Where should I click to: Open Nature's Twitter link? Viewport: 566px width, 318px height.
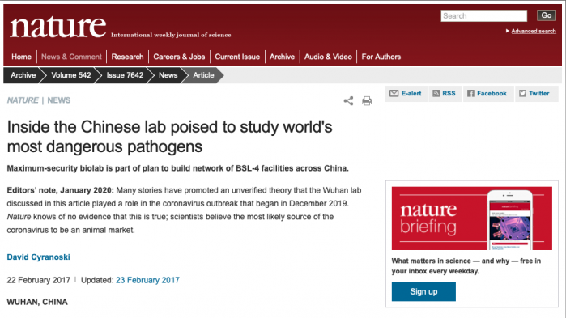[x=536, y=94]
